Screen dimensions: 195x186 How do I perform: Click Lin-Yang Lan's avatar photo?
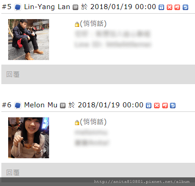29,40
